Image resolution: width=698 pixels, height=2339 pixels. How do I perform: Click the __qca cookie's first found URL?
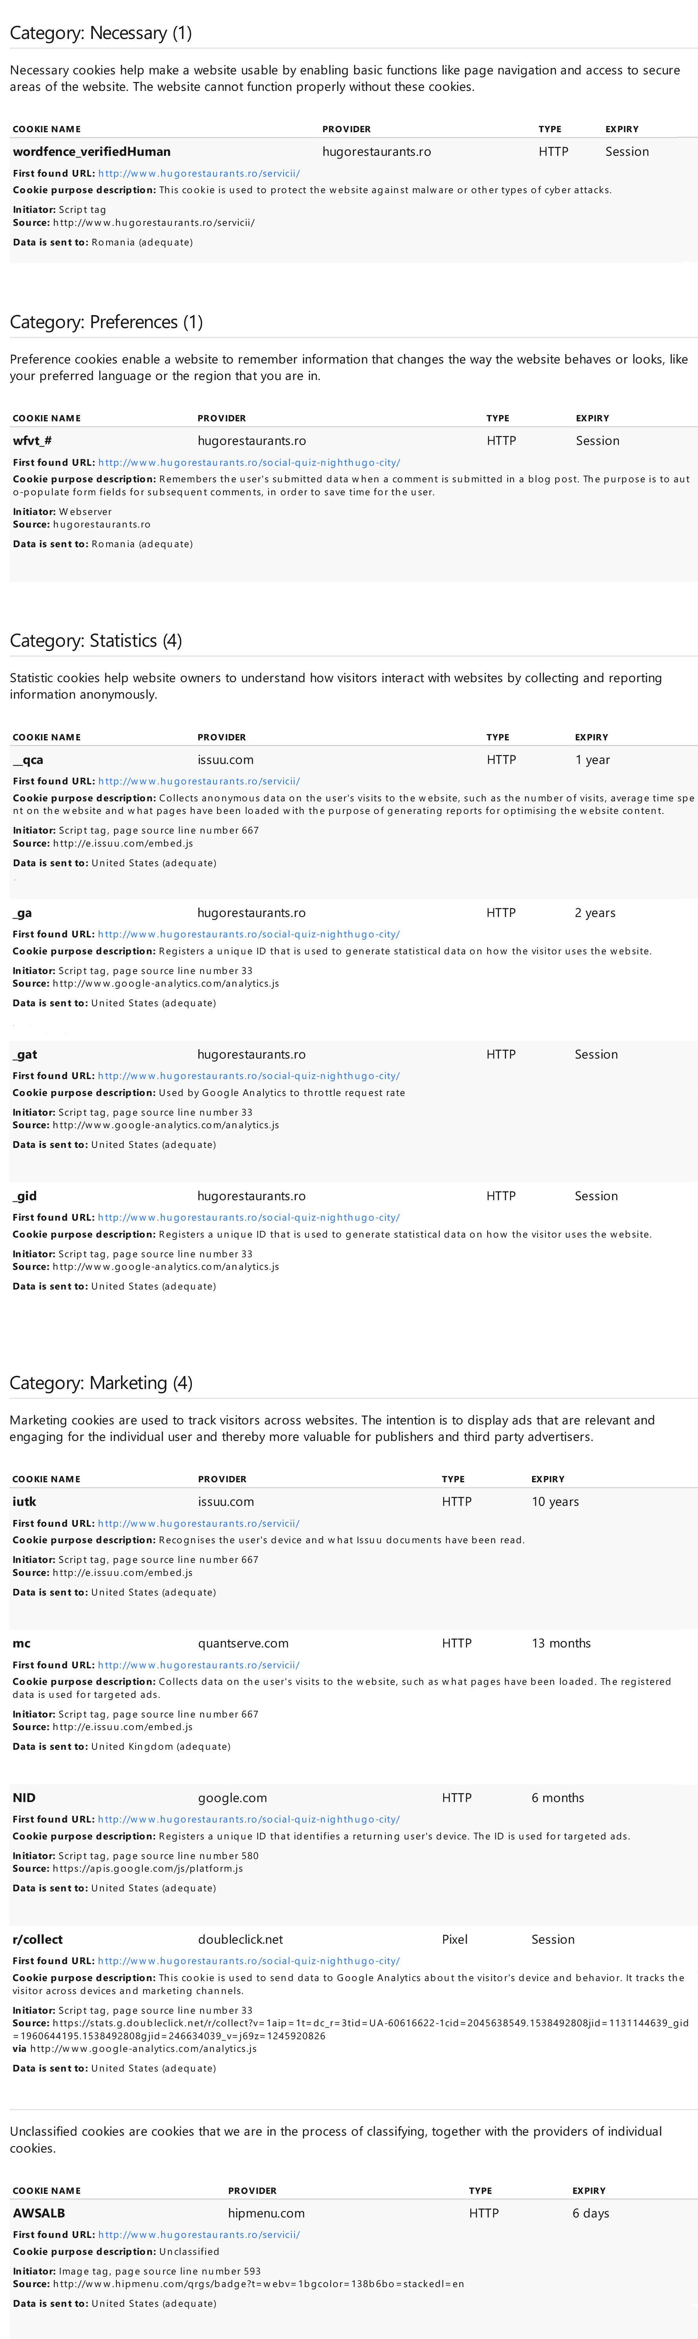(x=199, y=781)
